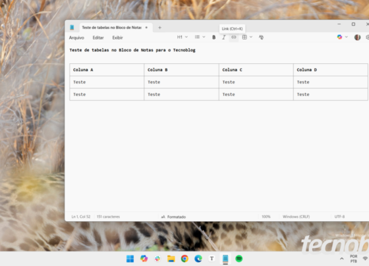Image resolution: width=369 pixels, height=266 pixels.
Task: Open the Windows Start menu
Action: (130, 259)
